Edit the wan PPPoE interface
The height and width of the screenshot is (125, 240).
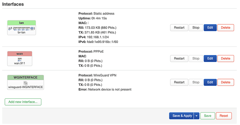tap(210, 59)
